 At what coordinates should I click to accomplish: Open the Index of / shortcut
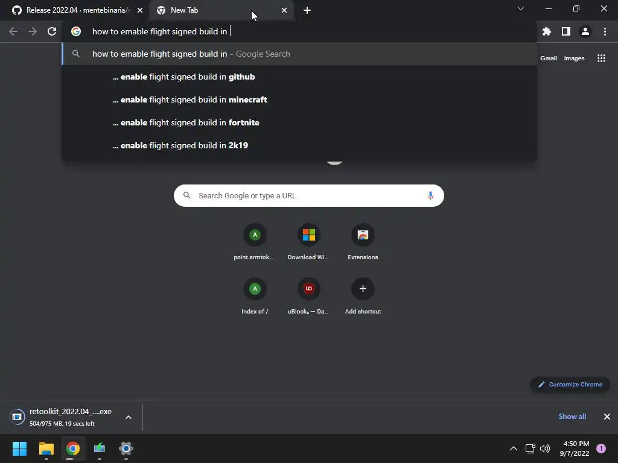coord(254,296)
